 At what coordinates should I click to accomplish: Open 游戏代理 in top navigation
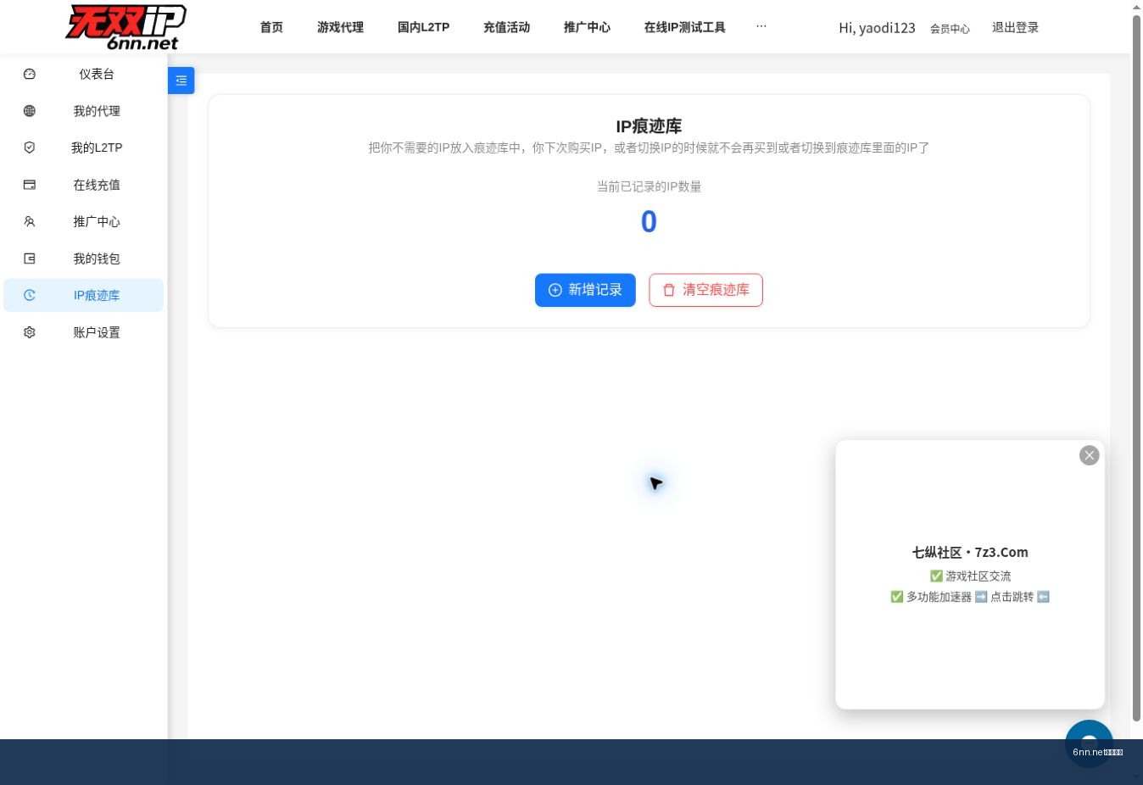coord(341,27)
